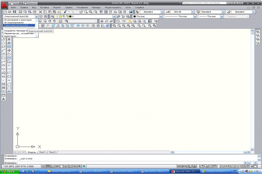Switch to the Лист1 layout tab
The height and width of the screenshot is (174, 262).
pos(42,152)
